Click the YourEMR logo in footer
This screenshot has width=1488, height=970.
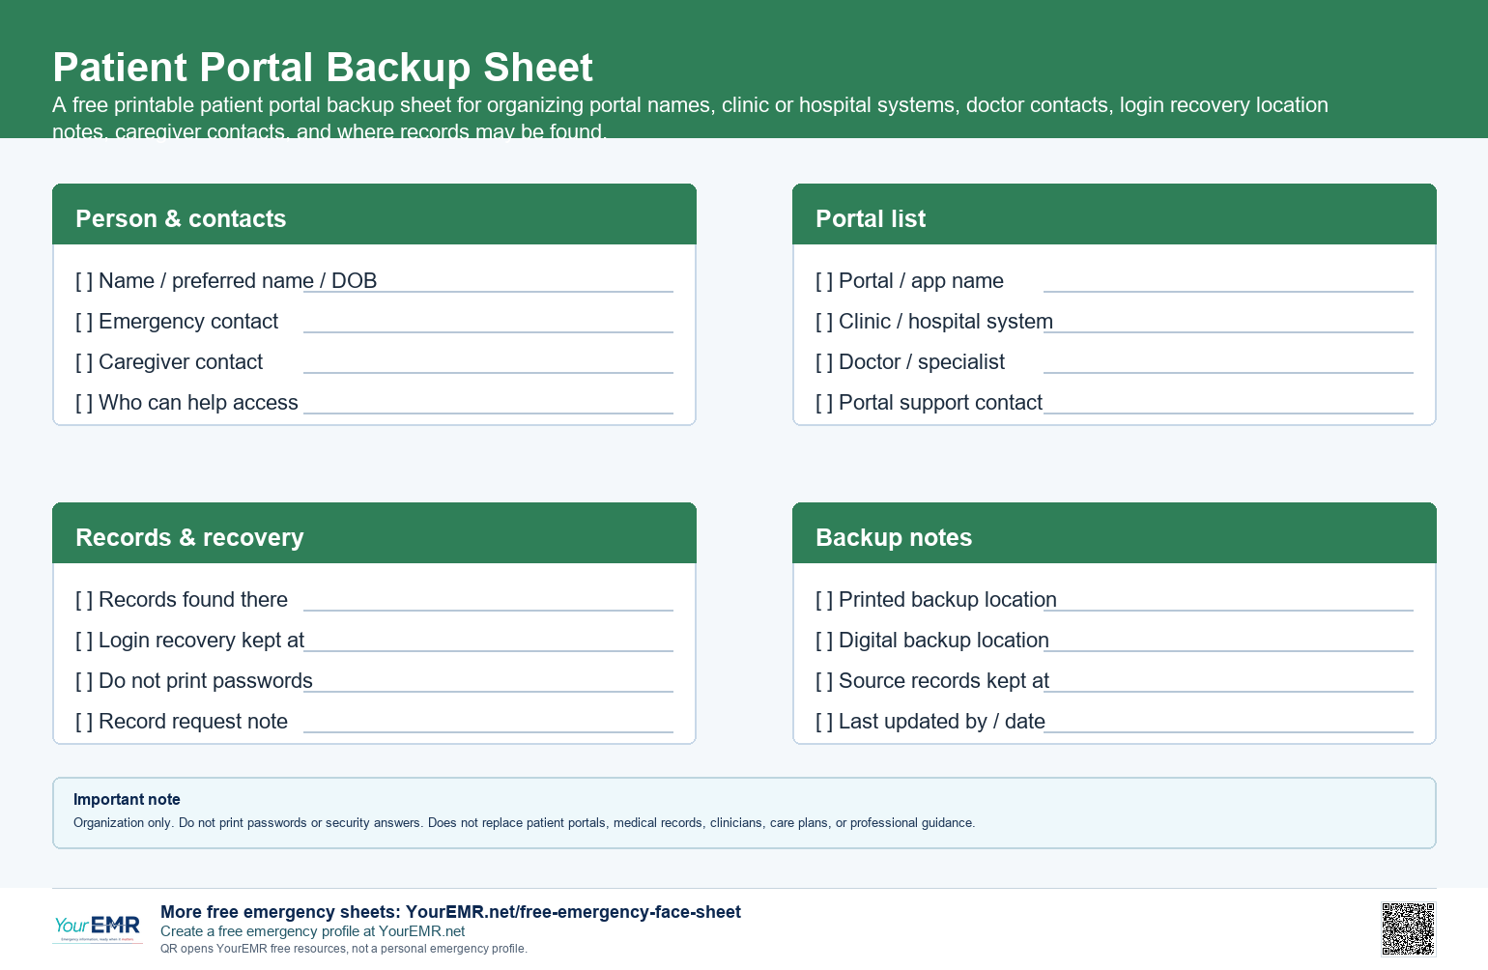(98, 928)
